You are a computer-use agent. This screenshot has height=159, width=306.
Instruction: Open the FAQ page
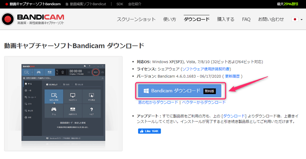[x=246, y=19]
